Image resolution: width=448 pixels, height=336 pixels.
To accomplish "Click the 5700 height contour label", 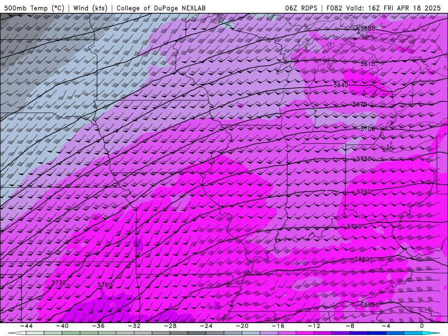I will 367,129.
